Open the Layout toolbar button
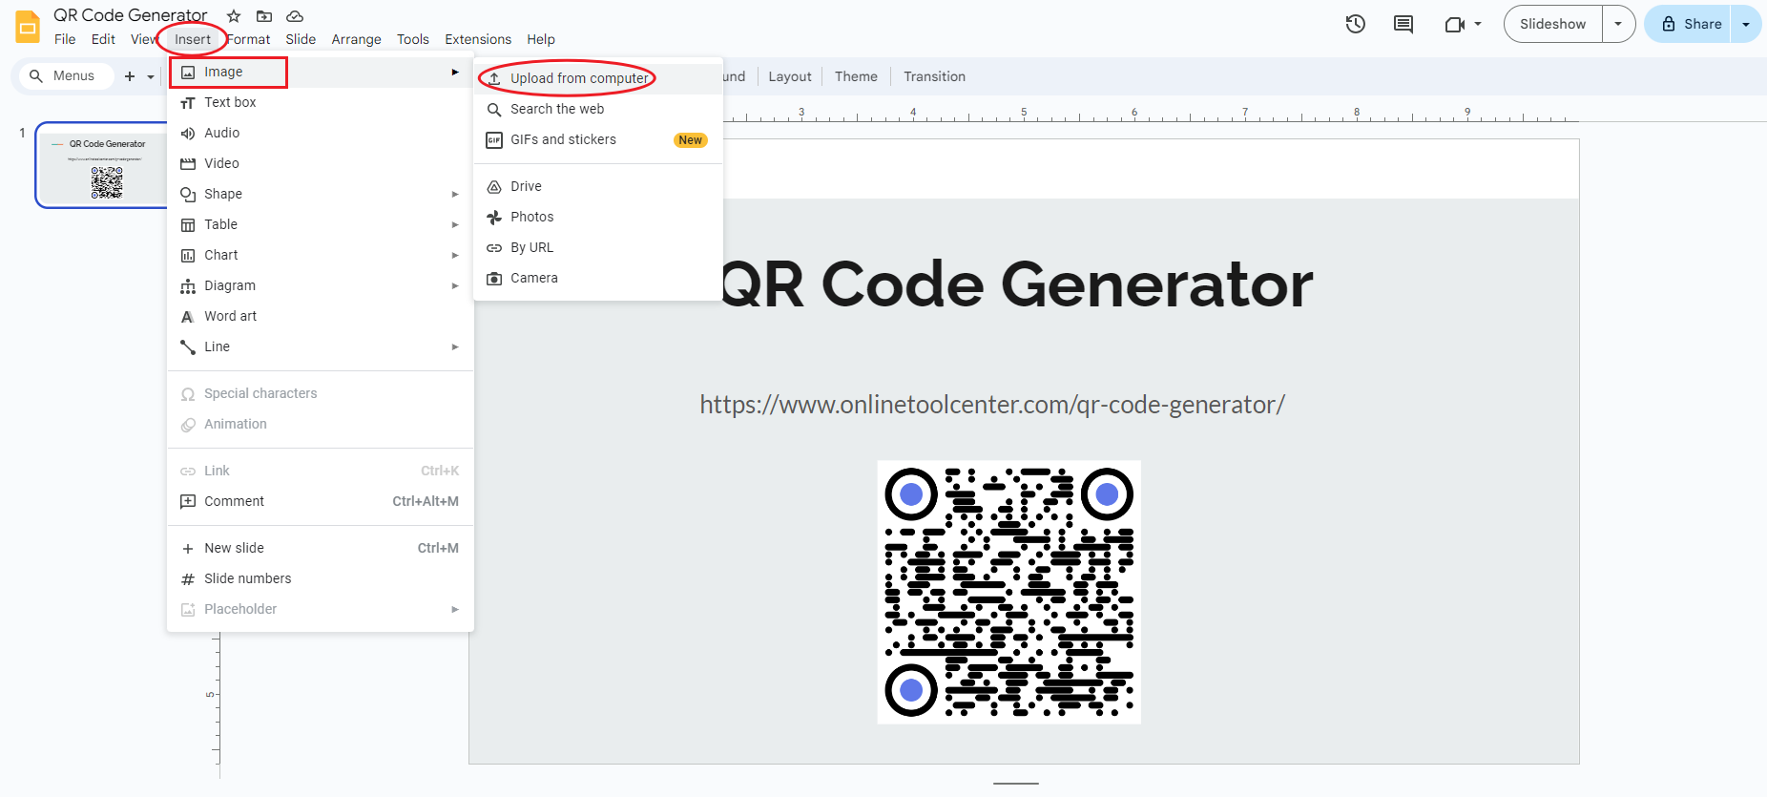 point(790,76)
